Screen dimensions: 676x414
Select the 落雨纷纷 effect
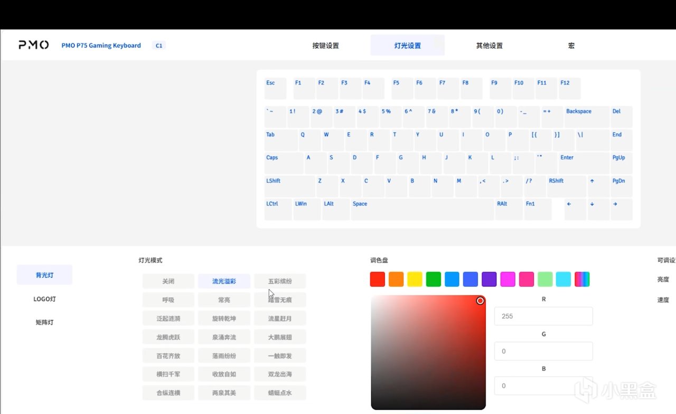click(x=224, y=356)
